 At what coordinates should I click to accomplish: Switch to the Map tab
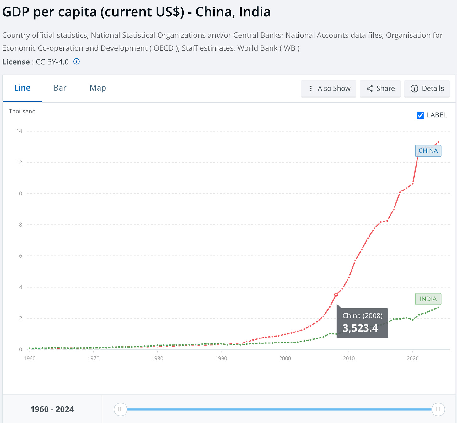tap(98, 88)
